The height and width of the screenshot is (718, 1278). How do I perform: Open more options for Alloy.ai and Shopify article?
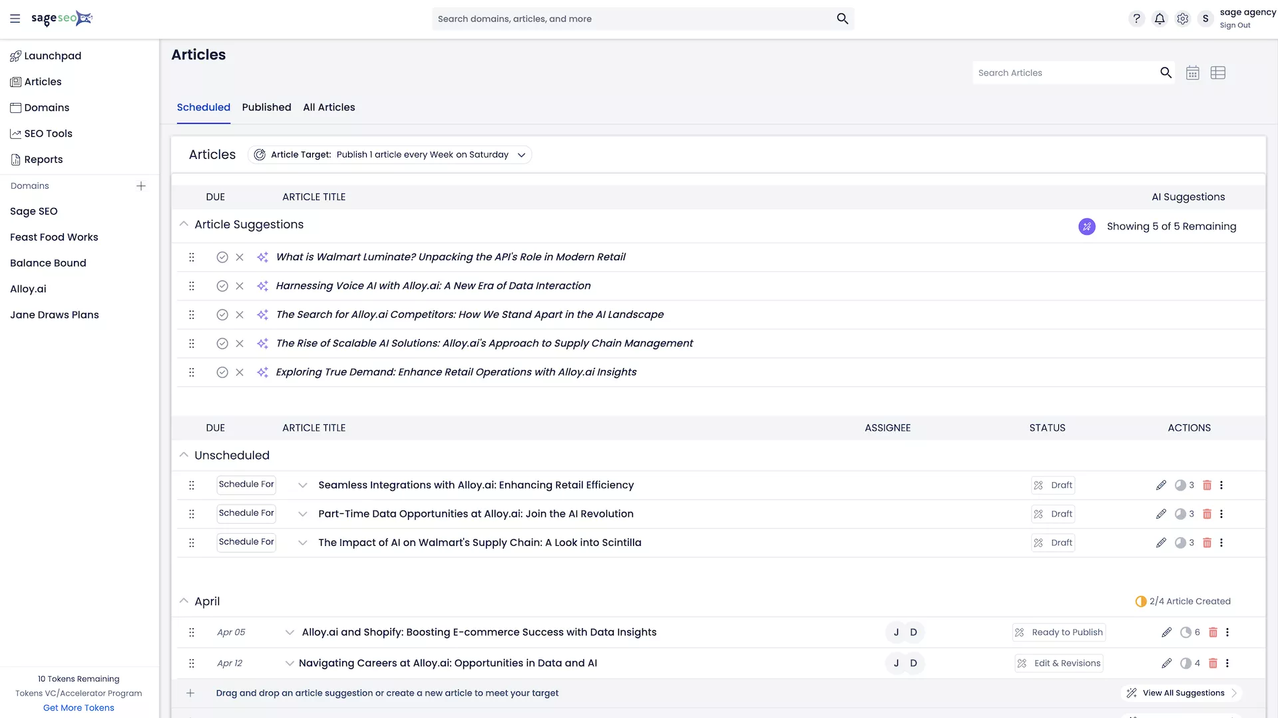click(x=1227, y=632)
